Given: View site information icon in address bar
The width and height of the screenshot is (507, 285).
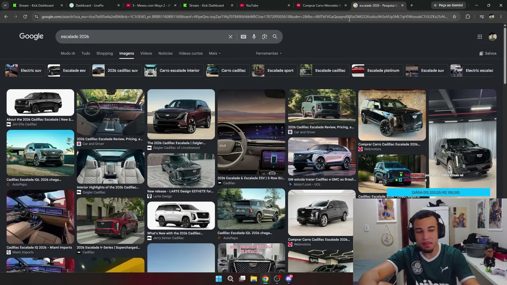Looking at the screenshot, I should click(36, 17).
